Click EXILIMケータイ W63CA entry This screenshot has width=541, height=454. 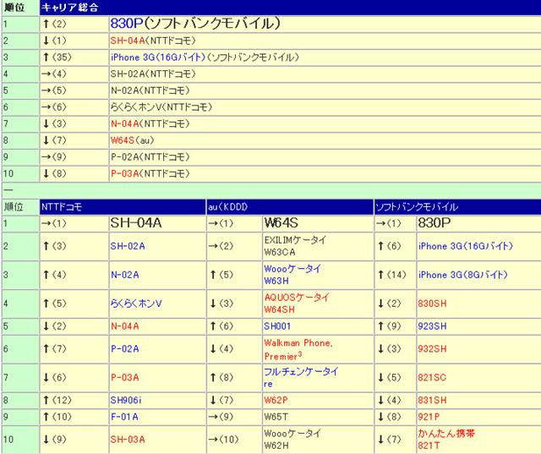coord(295,246)
